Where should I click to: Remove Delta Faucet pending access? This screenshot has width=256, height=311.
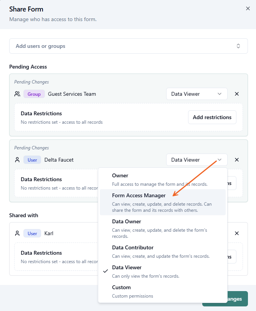point(237,160)
